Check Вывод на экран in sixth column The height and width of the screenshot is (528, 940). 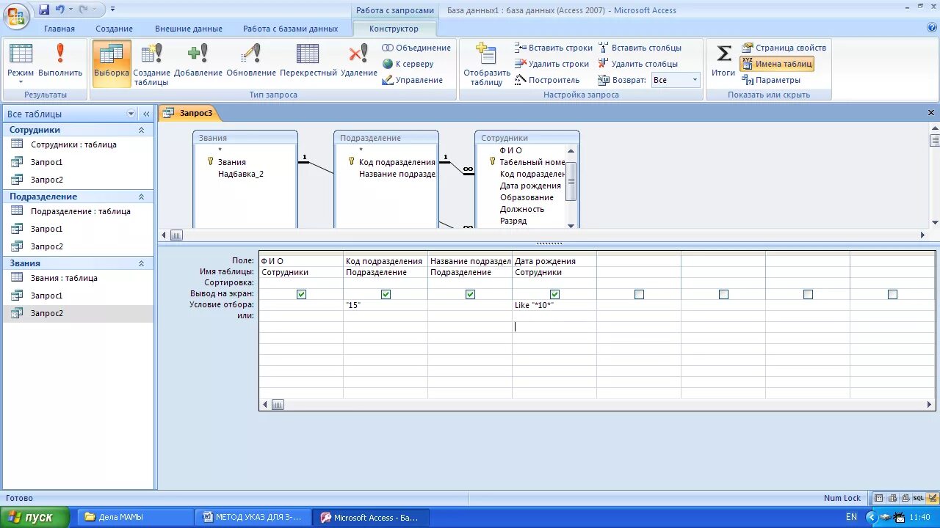coord(723,294)
